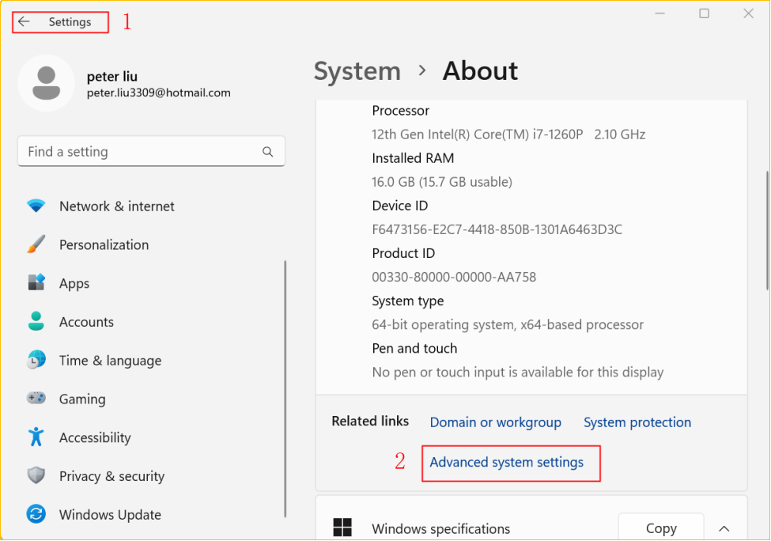Click the Privacy & security shield icon
771x541 pixels.
pos(36,476)
